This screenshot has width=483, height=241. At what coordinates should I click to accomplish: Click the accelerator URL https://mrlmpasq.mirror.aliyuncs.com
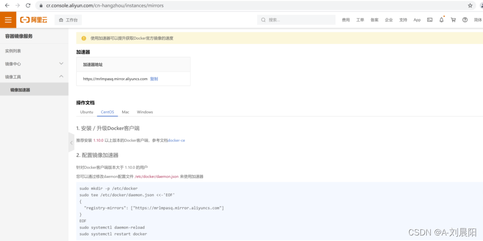click(115, 79)
